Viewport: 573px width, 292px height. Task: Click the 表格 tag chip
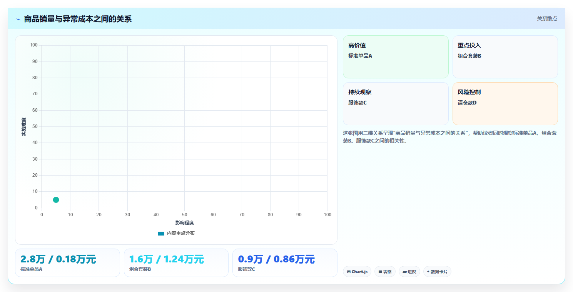pyautogui.click(x=385, y=272)
